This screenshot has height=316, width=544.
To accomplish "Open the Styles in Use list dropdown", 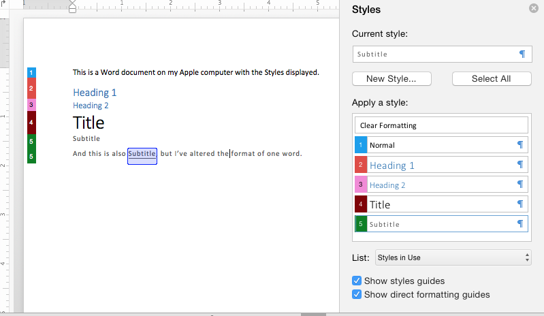I will [453, 257].
